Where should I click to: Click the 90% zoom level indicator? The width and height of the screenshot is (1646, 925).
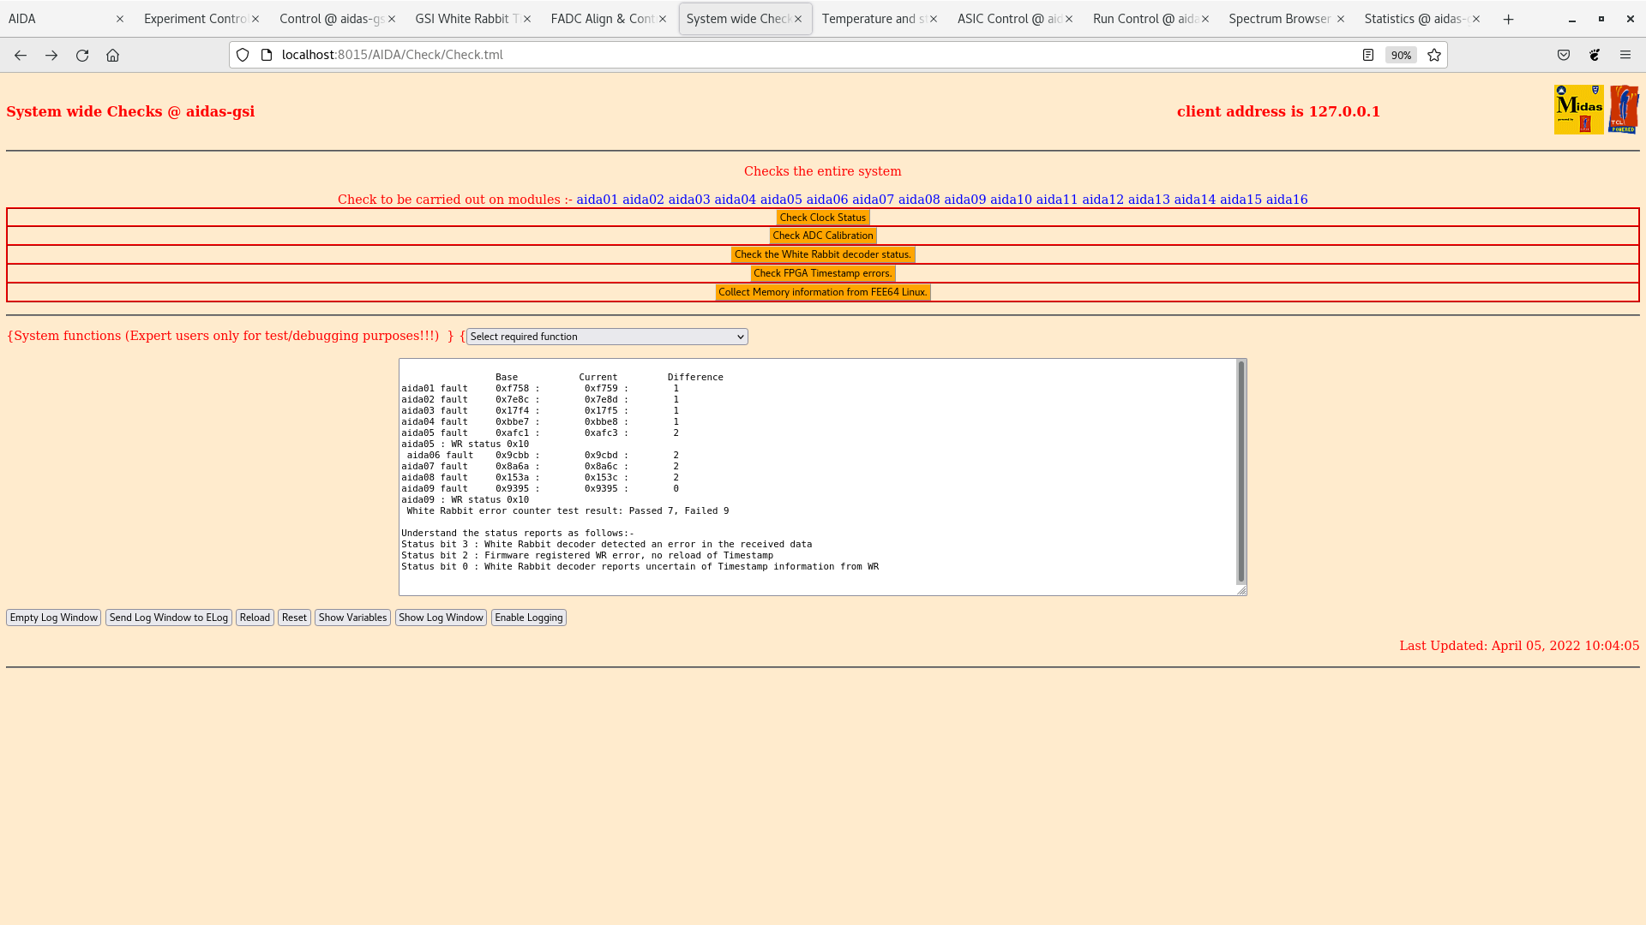pyautogui.click(x=1401, y=55)
